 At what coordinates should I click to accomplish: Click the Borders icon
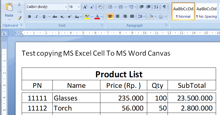(161, 17)
